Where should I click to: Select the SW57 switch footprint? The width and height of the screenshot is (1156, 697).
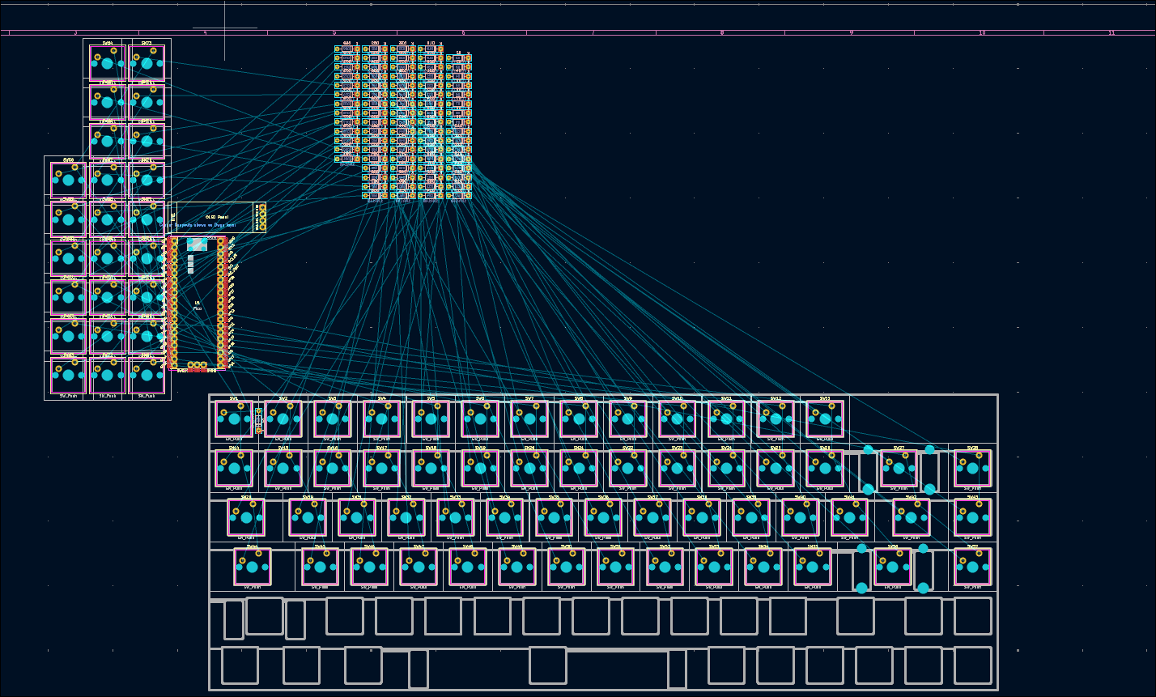coord(972,567)
